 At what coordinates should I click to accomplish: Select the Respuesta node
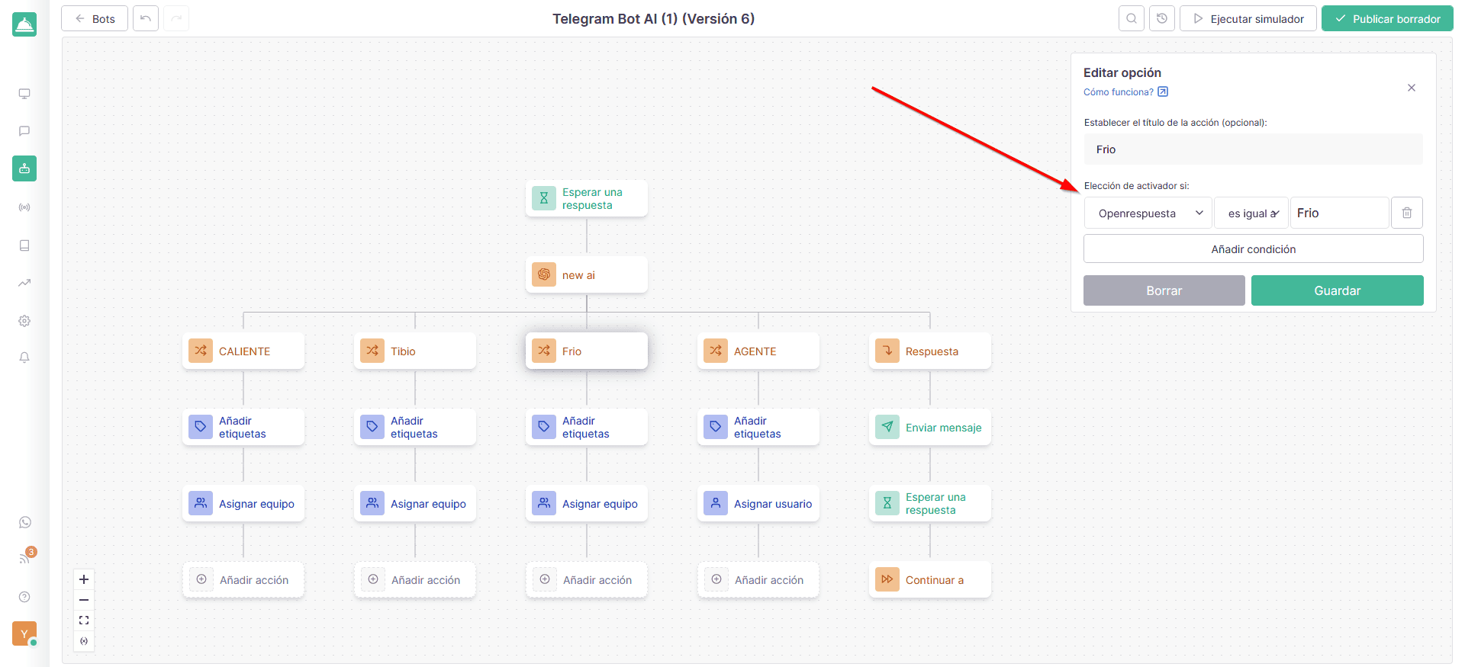click(x=930, y=351)
